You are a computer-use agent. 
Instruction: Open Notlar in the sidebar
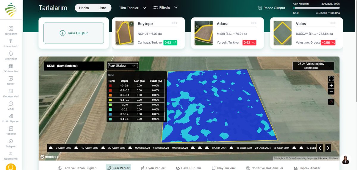pos(11,80)
